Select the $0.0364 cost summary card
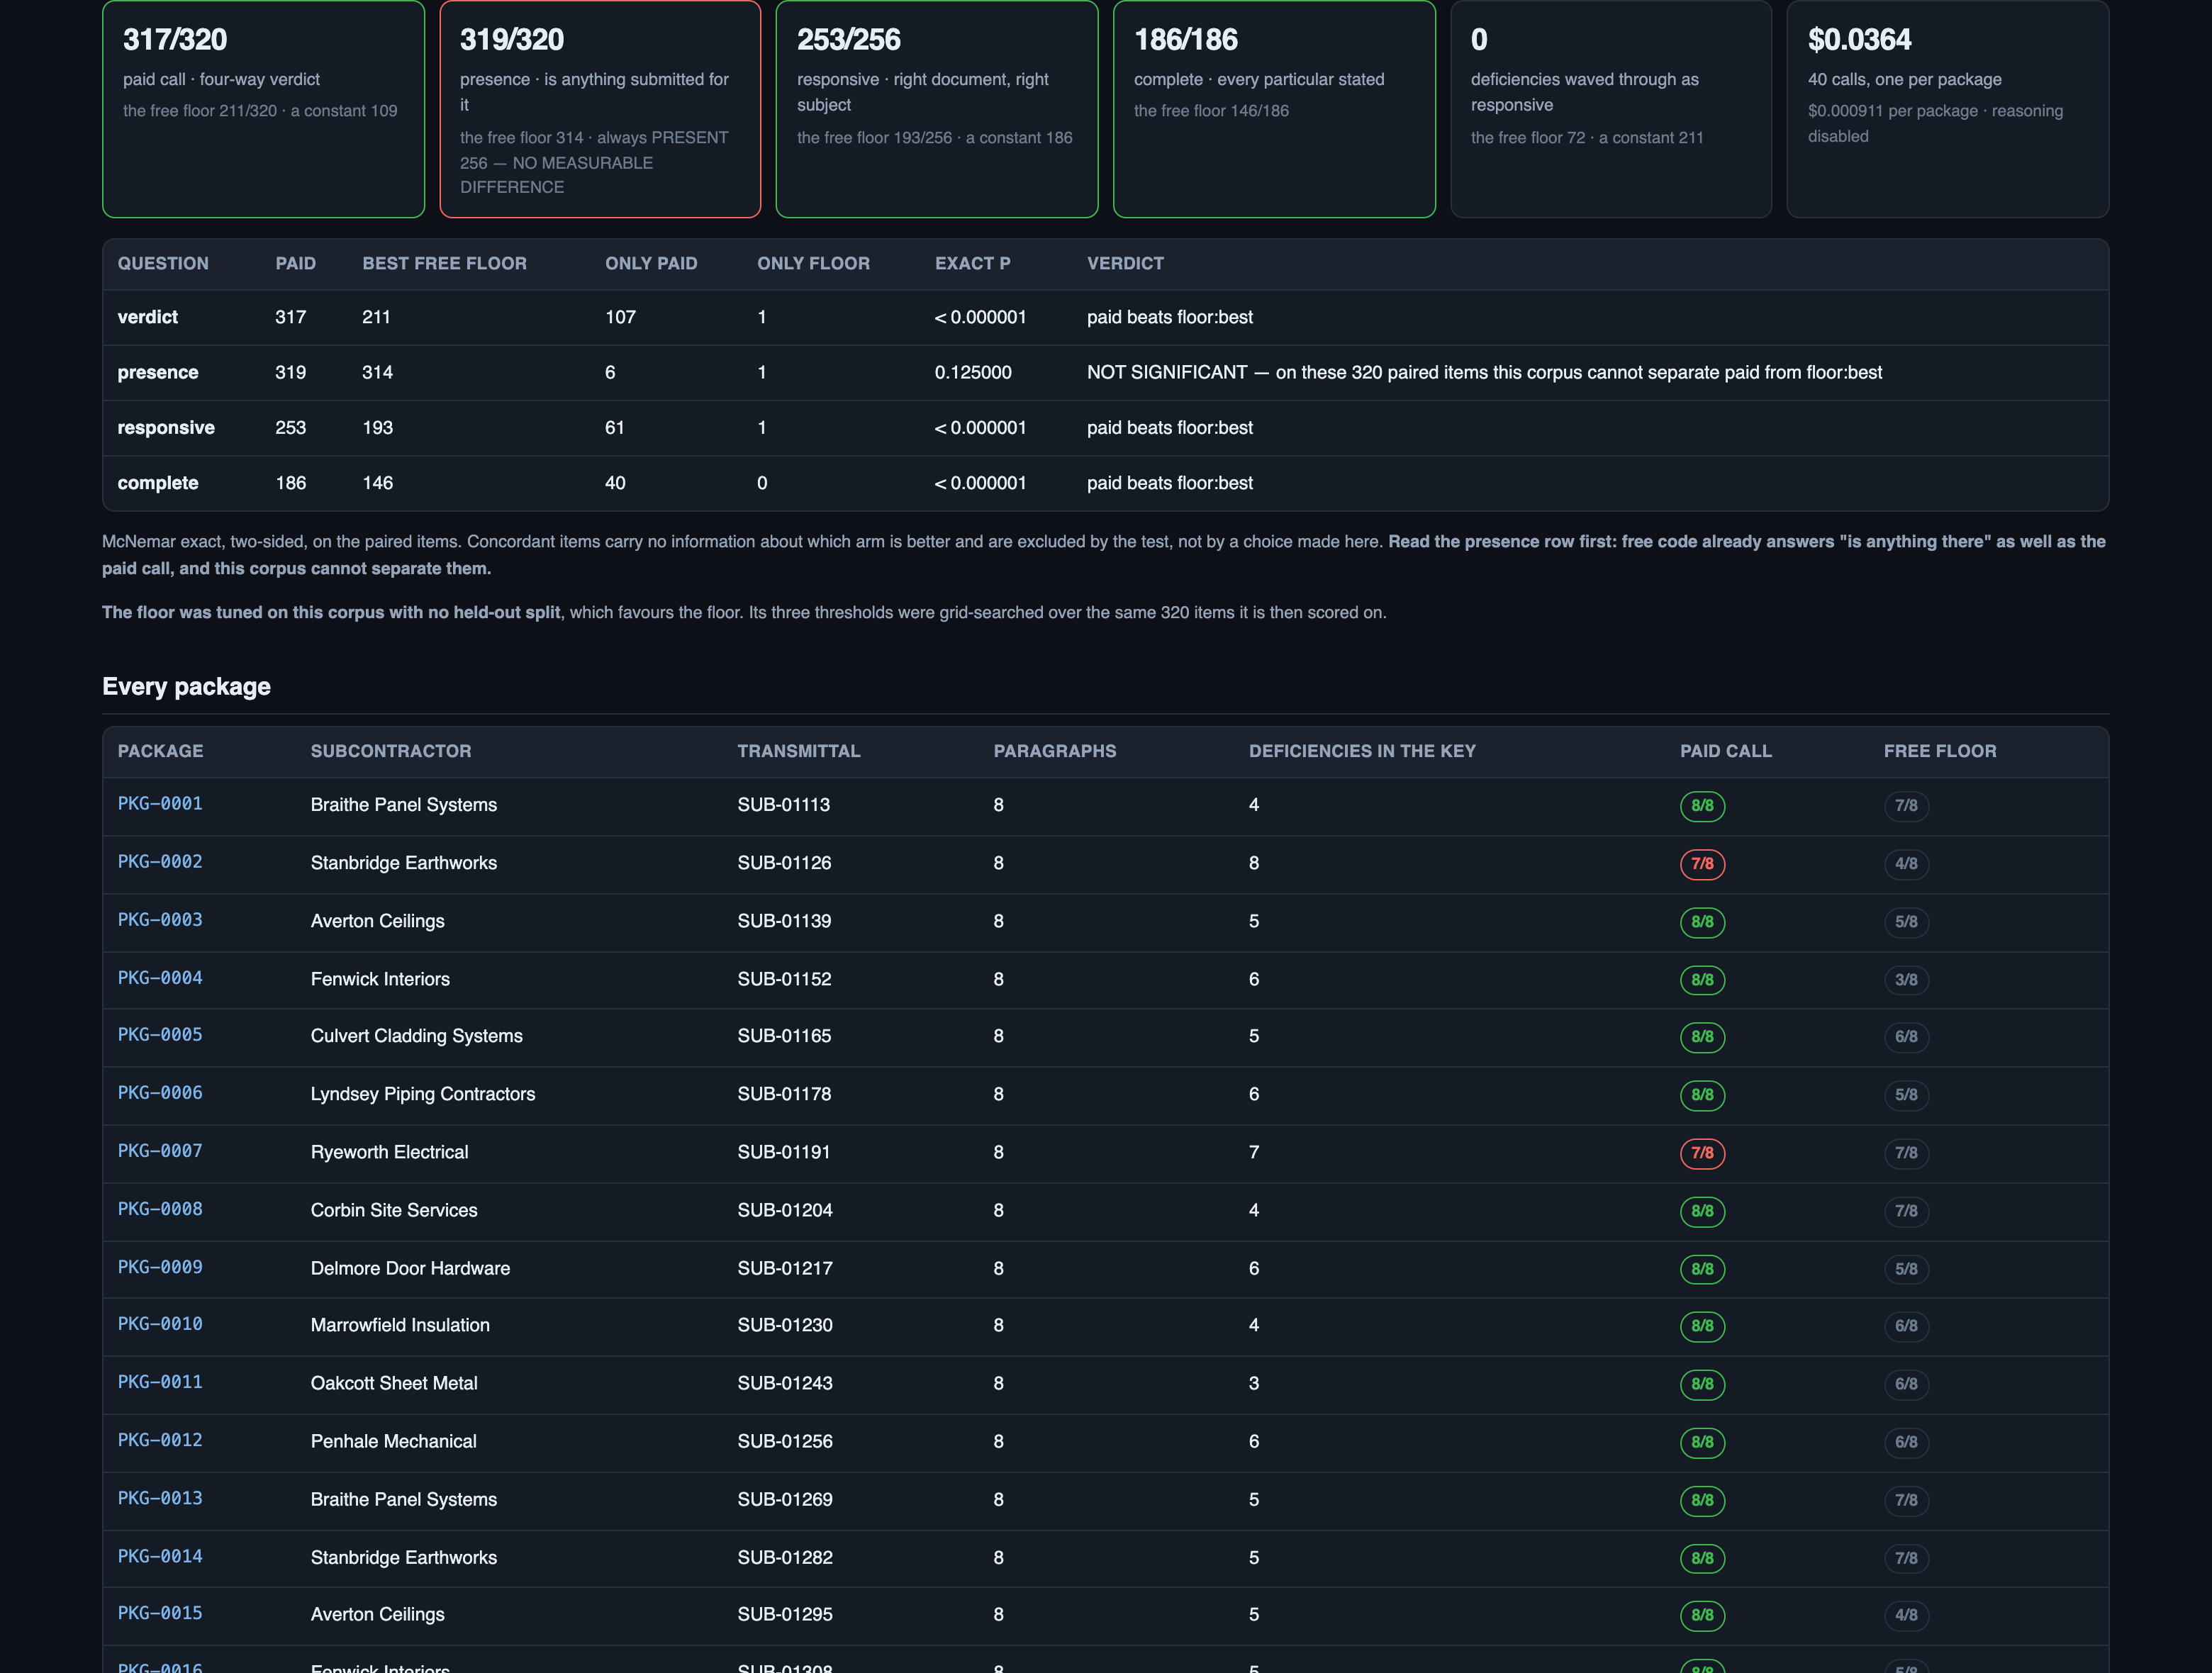This screenshot has width=2212, height=1673. 1947,108
